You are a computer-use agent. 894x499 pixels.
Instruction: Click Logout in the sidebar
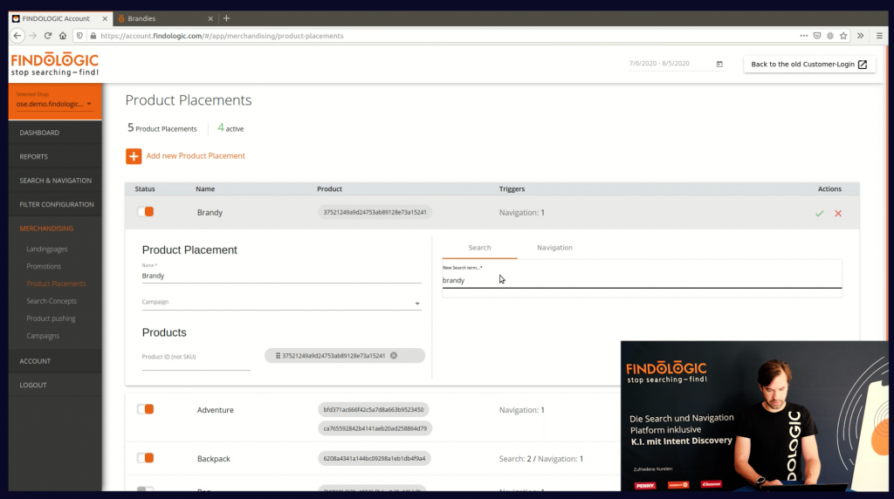(33, 385)
